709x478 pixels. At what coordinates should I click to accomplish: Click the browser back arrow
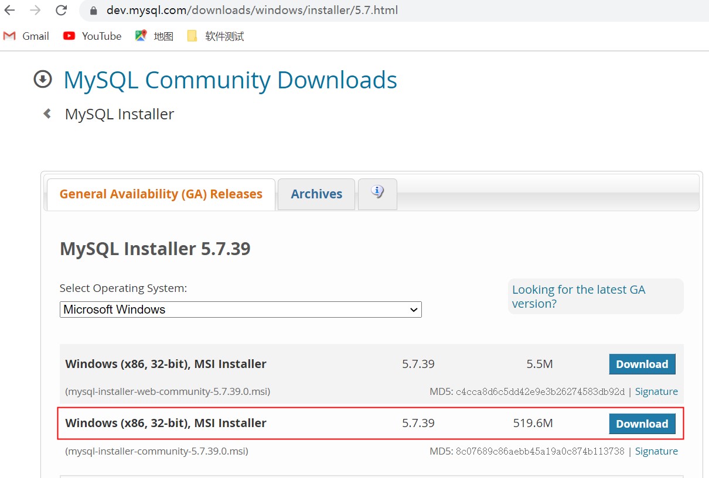tap(10, 10)
